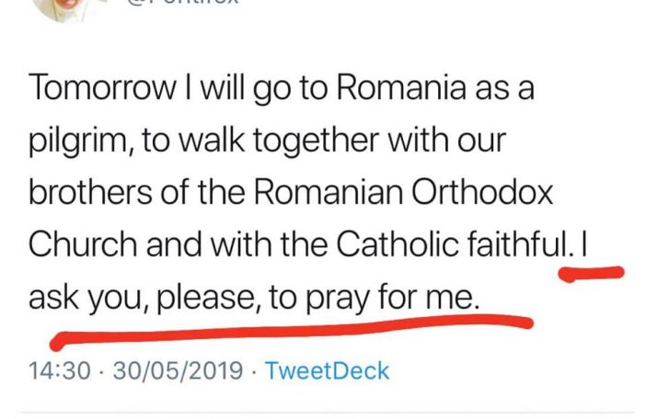This screenshot has width=646, height=419.
Task: Click the word "Catholic" in the tweet
Action: [398, 244]
